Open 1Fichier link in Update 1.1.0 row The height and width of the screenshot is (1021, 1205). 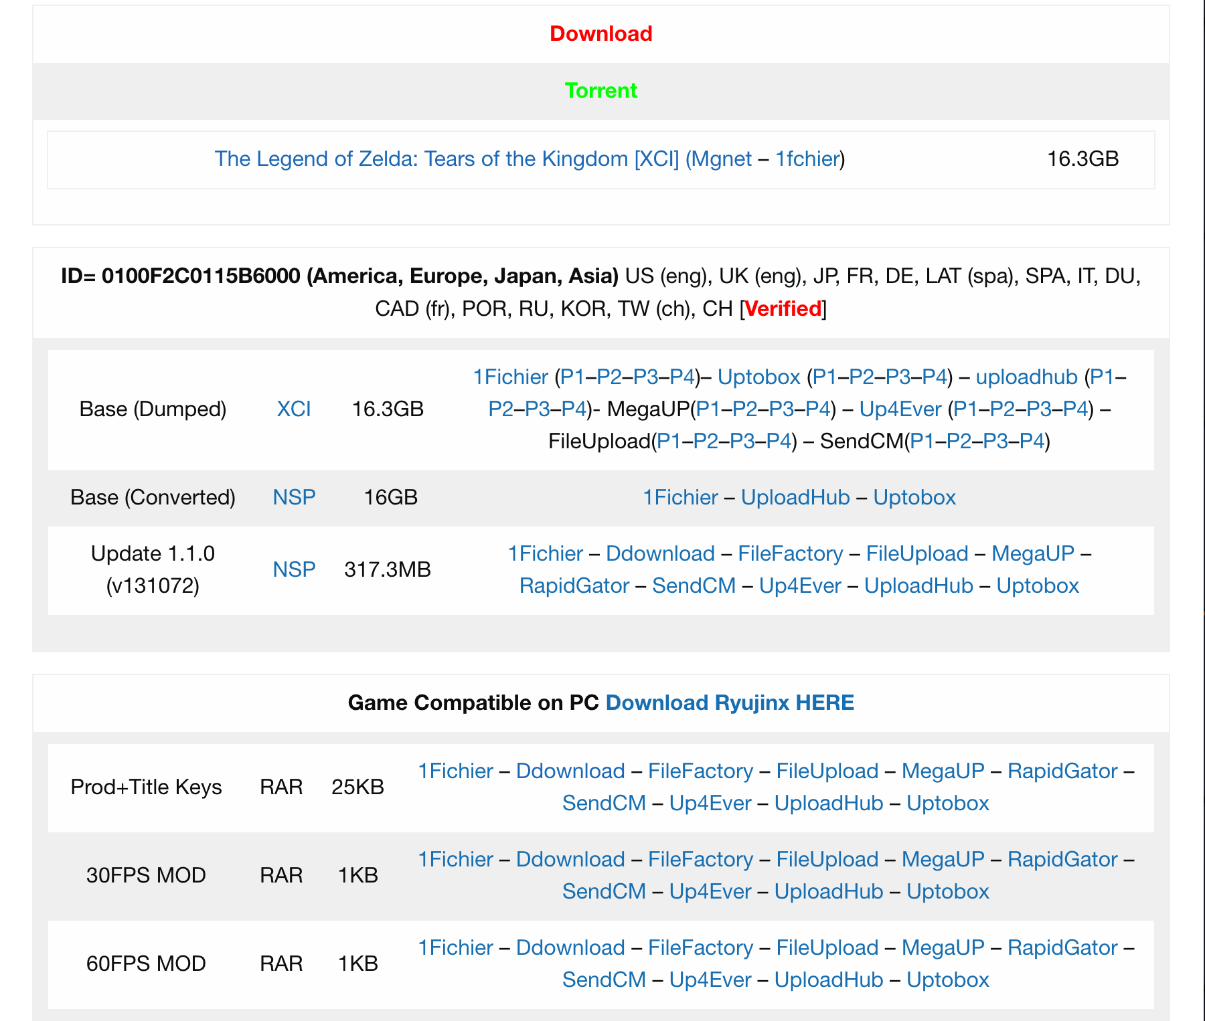545,553
